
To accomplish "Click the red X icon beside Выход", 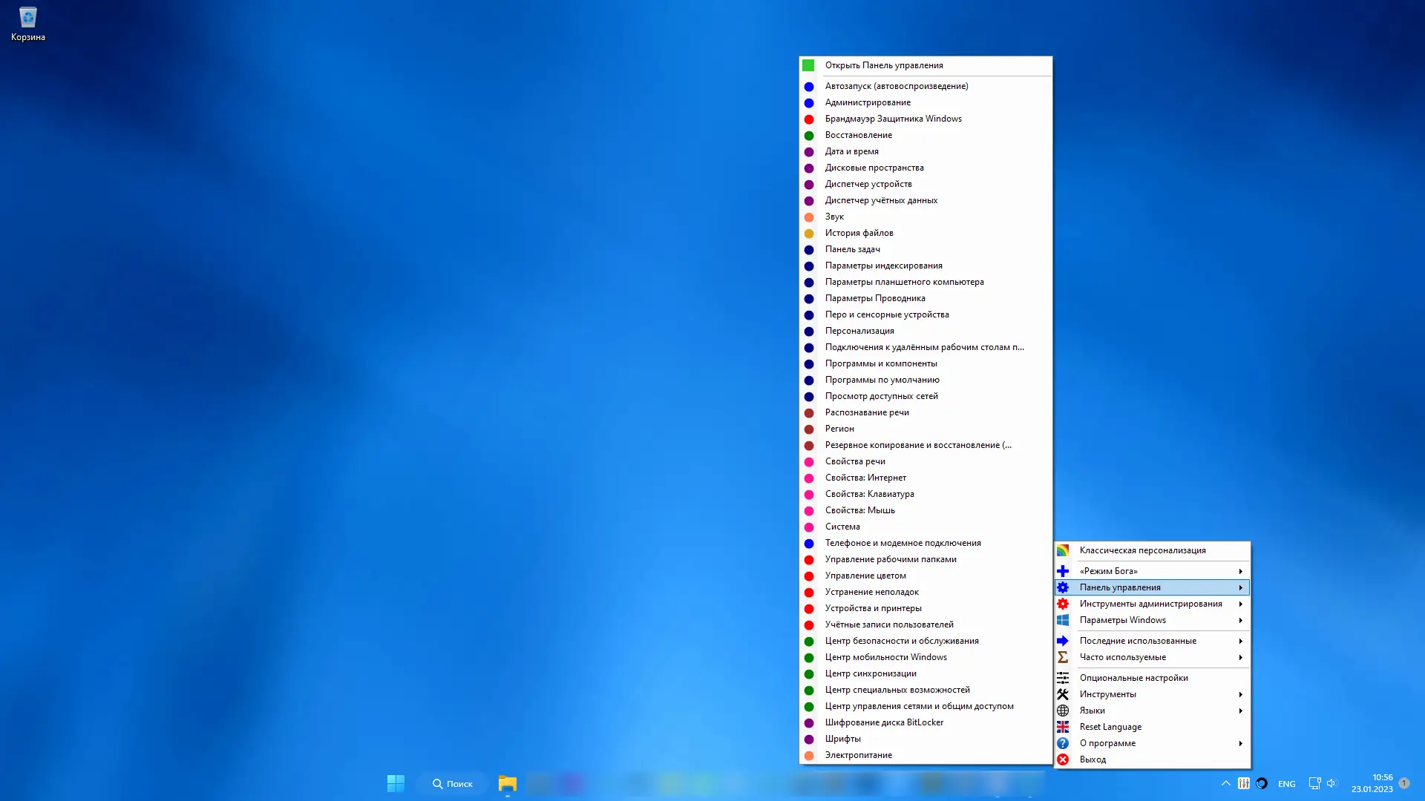I will [x=1064, y=759].
